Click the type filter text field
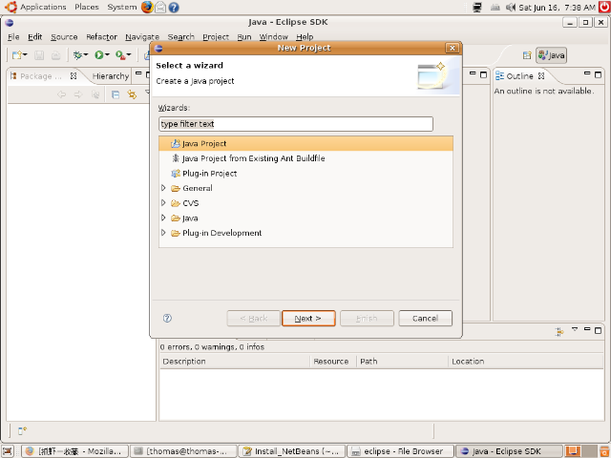 (x=296, y=124)
